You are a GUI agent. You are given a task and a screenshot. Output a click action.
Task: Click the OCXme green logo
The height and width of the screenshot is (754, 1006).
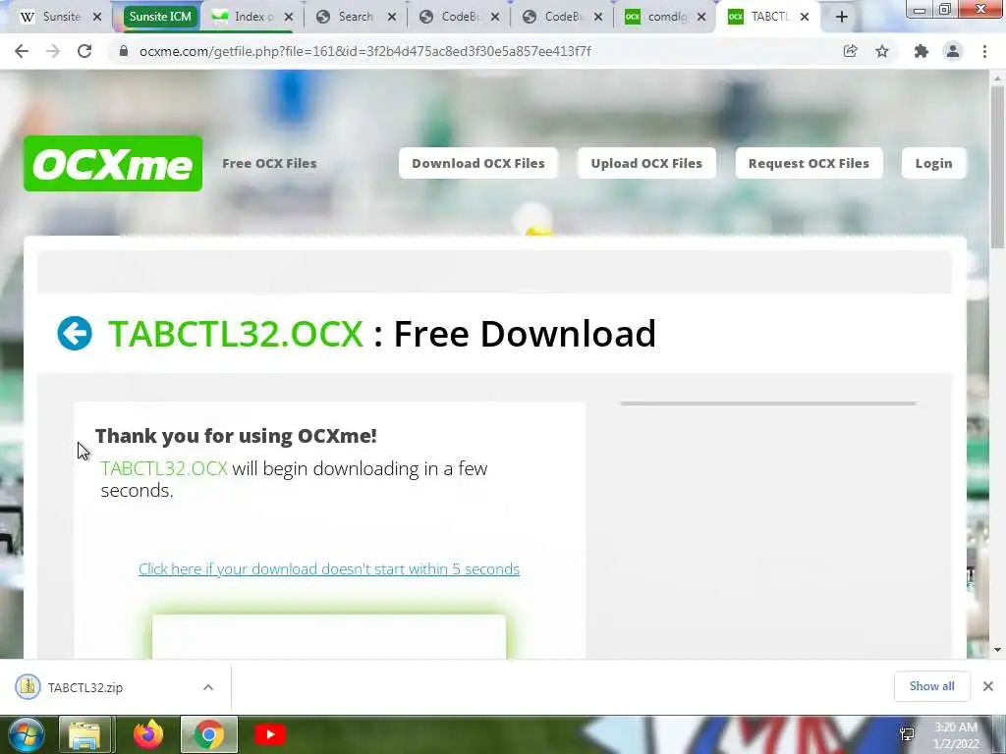click(x=113, y=164)
